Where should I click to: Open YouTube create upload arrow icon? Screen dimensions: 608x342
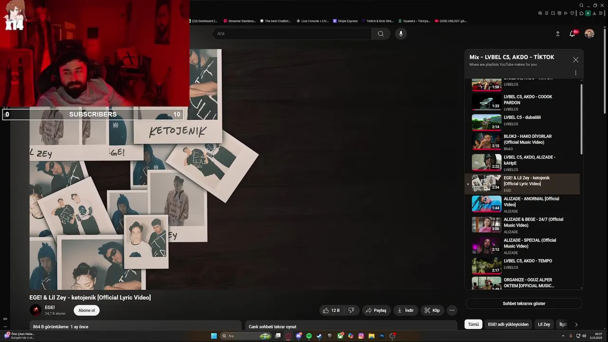coord(558,34)
